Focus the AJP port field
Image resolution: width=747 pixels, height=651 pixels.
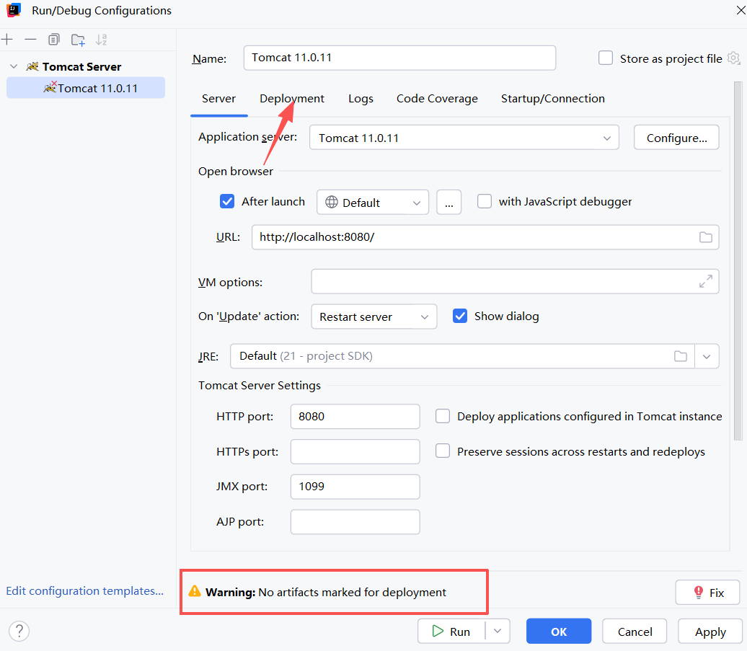355,521
